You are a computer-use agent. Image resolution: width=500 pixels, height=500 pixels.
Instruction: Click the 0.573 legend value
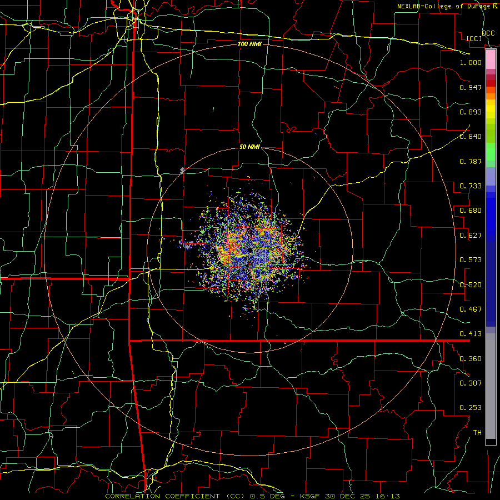click(x=471, y=260)
